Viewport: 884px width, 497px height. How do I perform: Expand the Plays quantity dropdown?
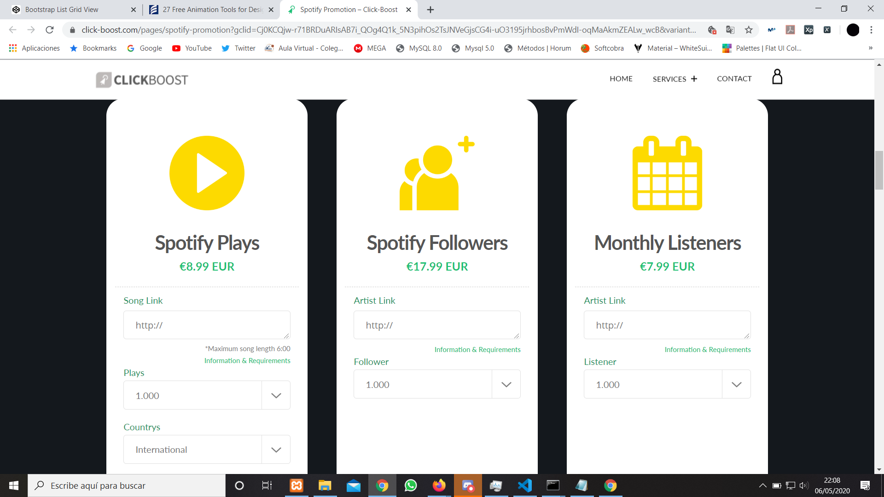tap(276, 395)
